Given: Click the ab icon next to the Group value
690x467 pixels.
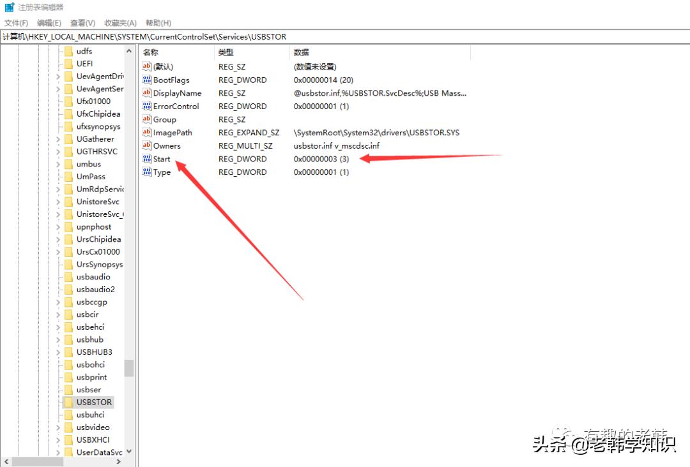Looking at the screenshot, I should 146,119.
